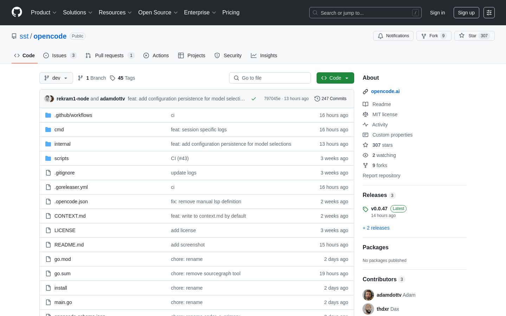Click the Sign in link
Image resolution: width=506 pixels, height=316 pixels.
(437, 13)
